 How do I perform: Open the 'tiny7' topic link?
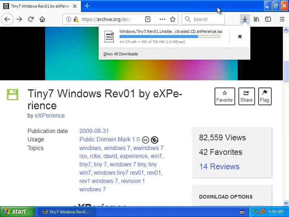(85, 164)
